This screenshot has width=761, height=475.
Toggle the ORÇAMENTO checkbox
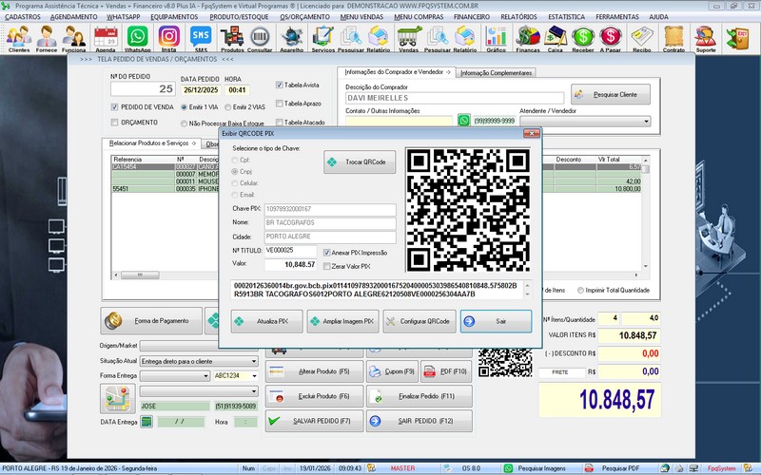pos(114,123)
